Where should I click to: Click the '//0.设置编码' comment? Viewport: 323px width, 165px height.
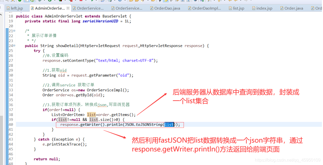(55, 55)
